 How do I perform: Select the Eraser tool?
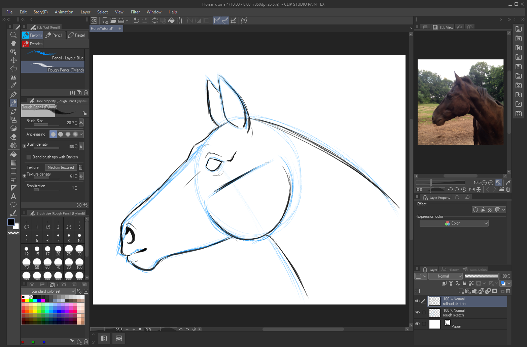point(13,137)
